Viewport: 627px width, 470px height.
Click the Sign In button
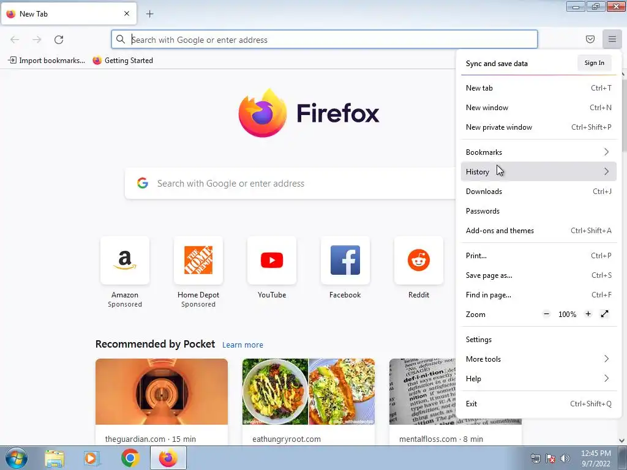[594, 63]
